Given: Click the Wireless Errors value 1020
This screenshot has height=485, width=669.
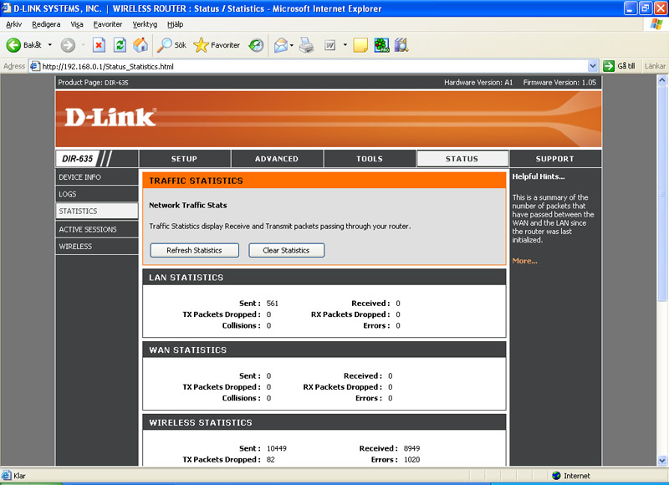Looking at the screenshot, I should click(411, 460).
